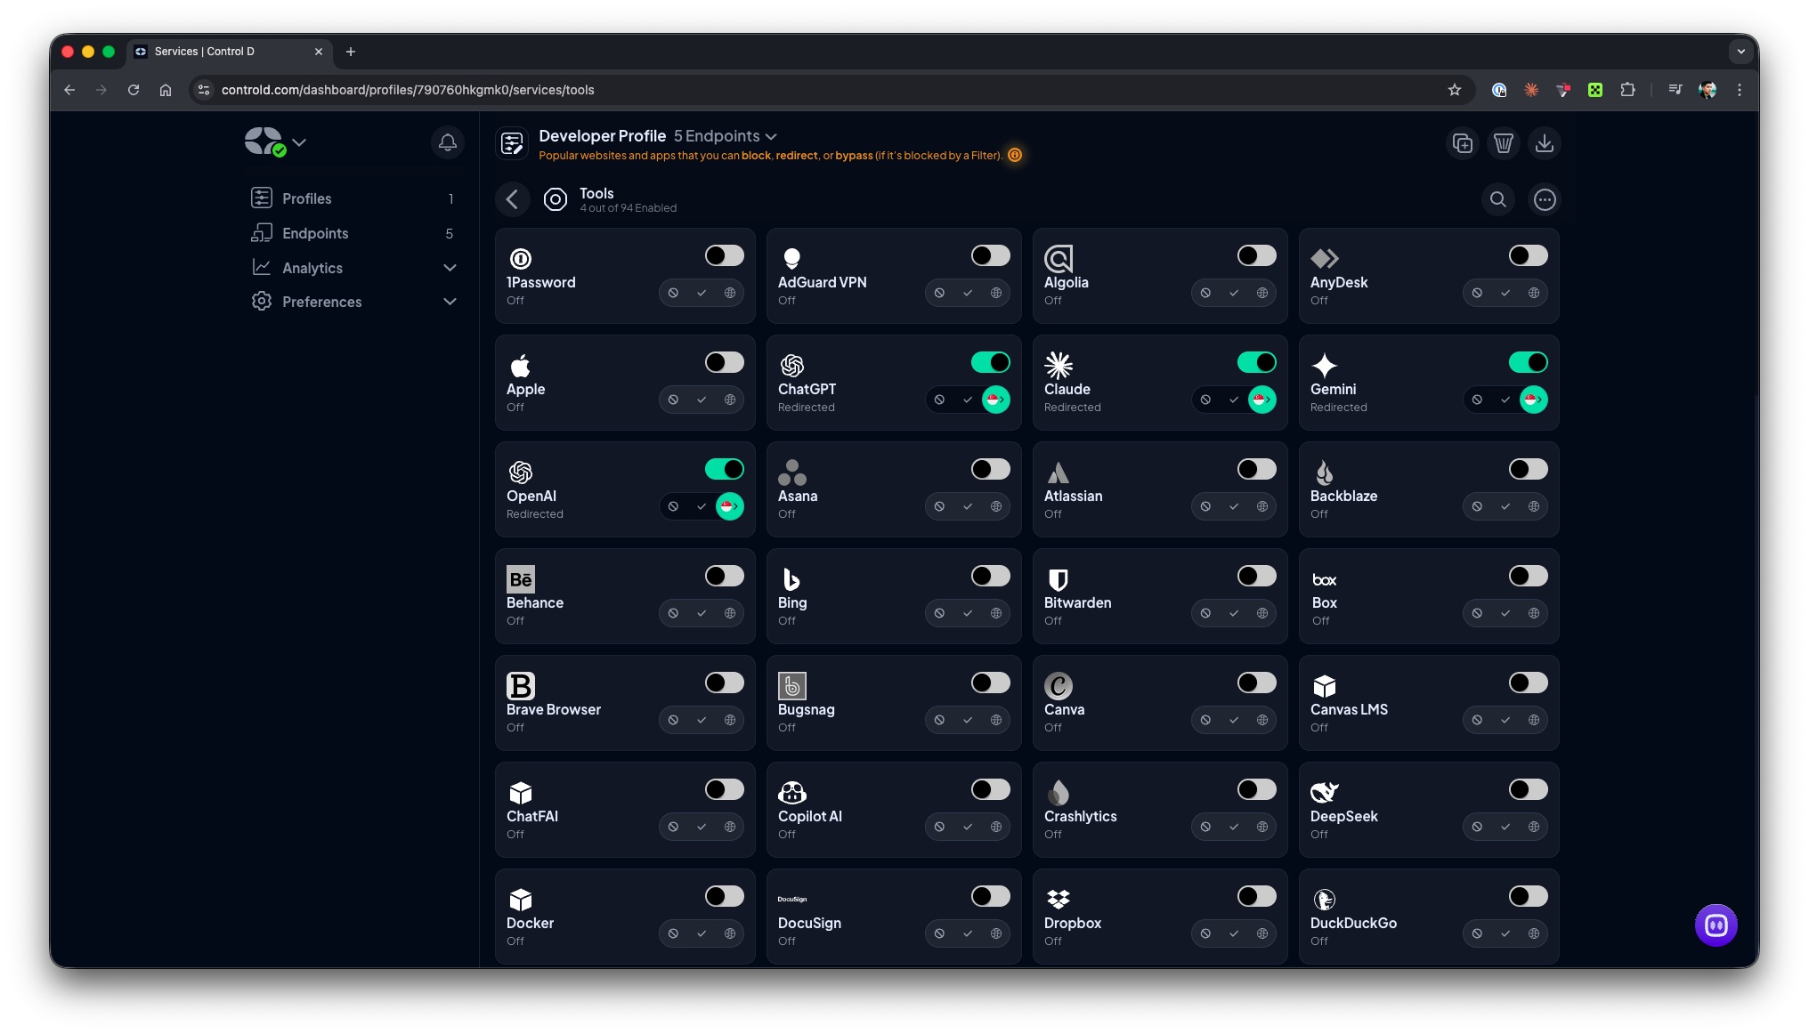Bookmark this page with the star icon

coord(1455,90)
